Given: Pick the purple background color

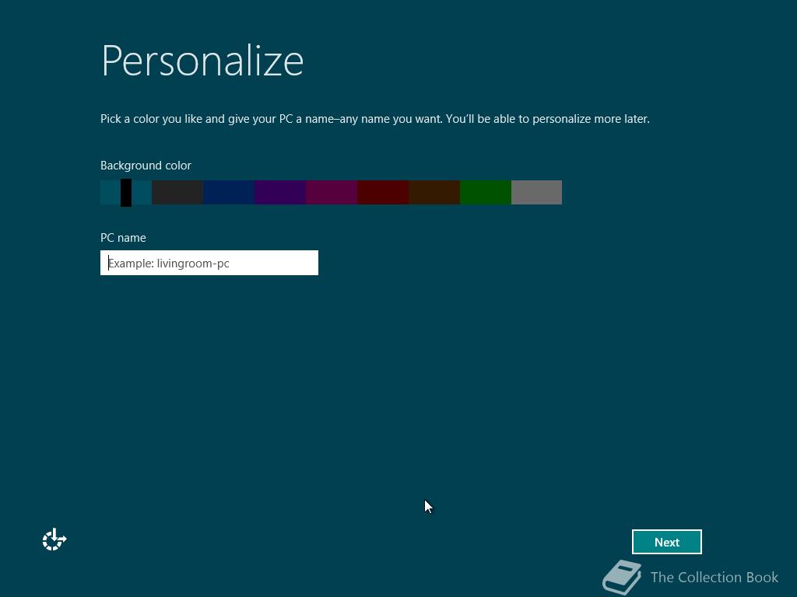Looking at the screenshot, I should (280, 193).
